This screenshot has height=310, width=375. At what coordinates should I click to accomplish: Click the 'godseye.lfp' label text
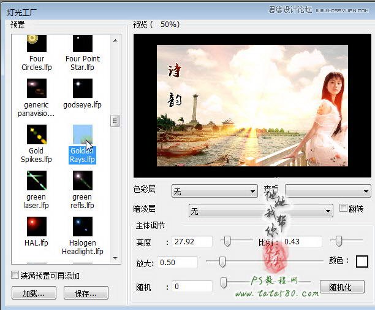83,105
